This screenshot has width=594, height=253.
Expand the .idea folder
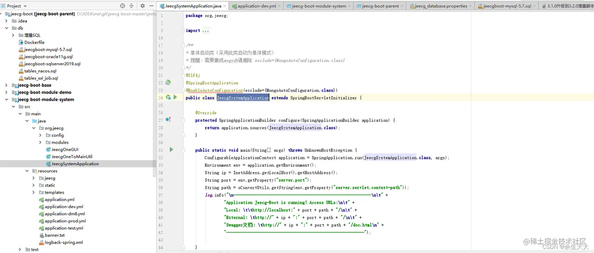(7, 21)
